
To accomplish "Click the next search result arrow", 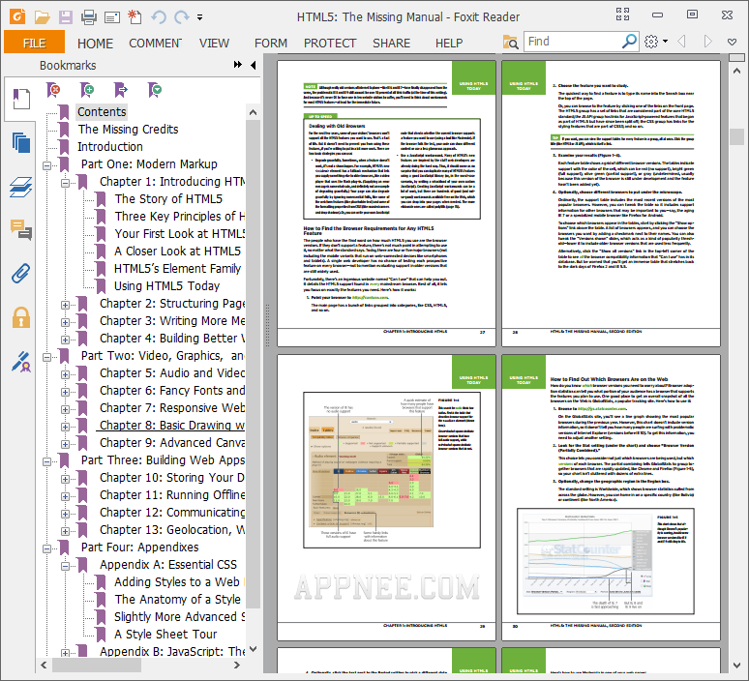I will [708, 42].
